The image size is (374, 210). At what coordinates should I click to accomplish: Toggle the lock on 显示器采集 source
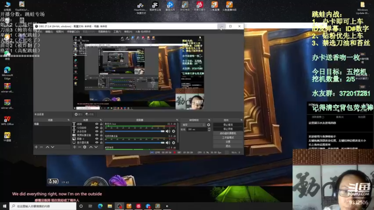pyautogui.click(x=101, y=142)
